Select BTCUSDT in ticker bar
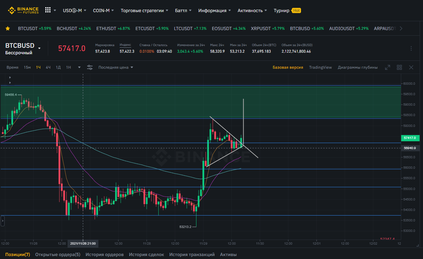The image size is (423, 259). tap(35, 28)
